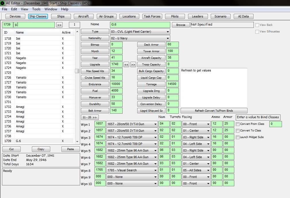This screenshot has height=198, width=290.
Task: Click the Copy button
Action: [x=41, y=149]
